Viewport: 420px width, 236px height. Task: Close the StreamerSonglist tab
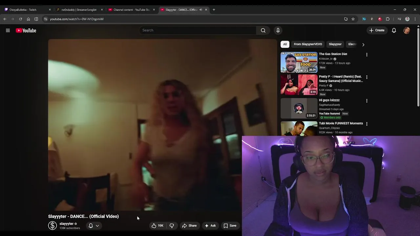(x=102, y=10)
